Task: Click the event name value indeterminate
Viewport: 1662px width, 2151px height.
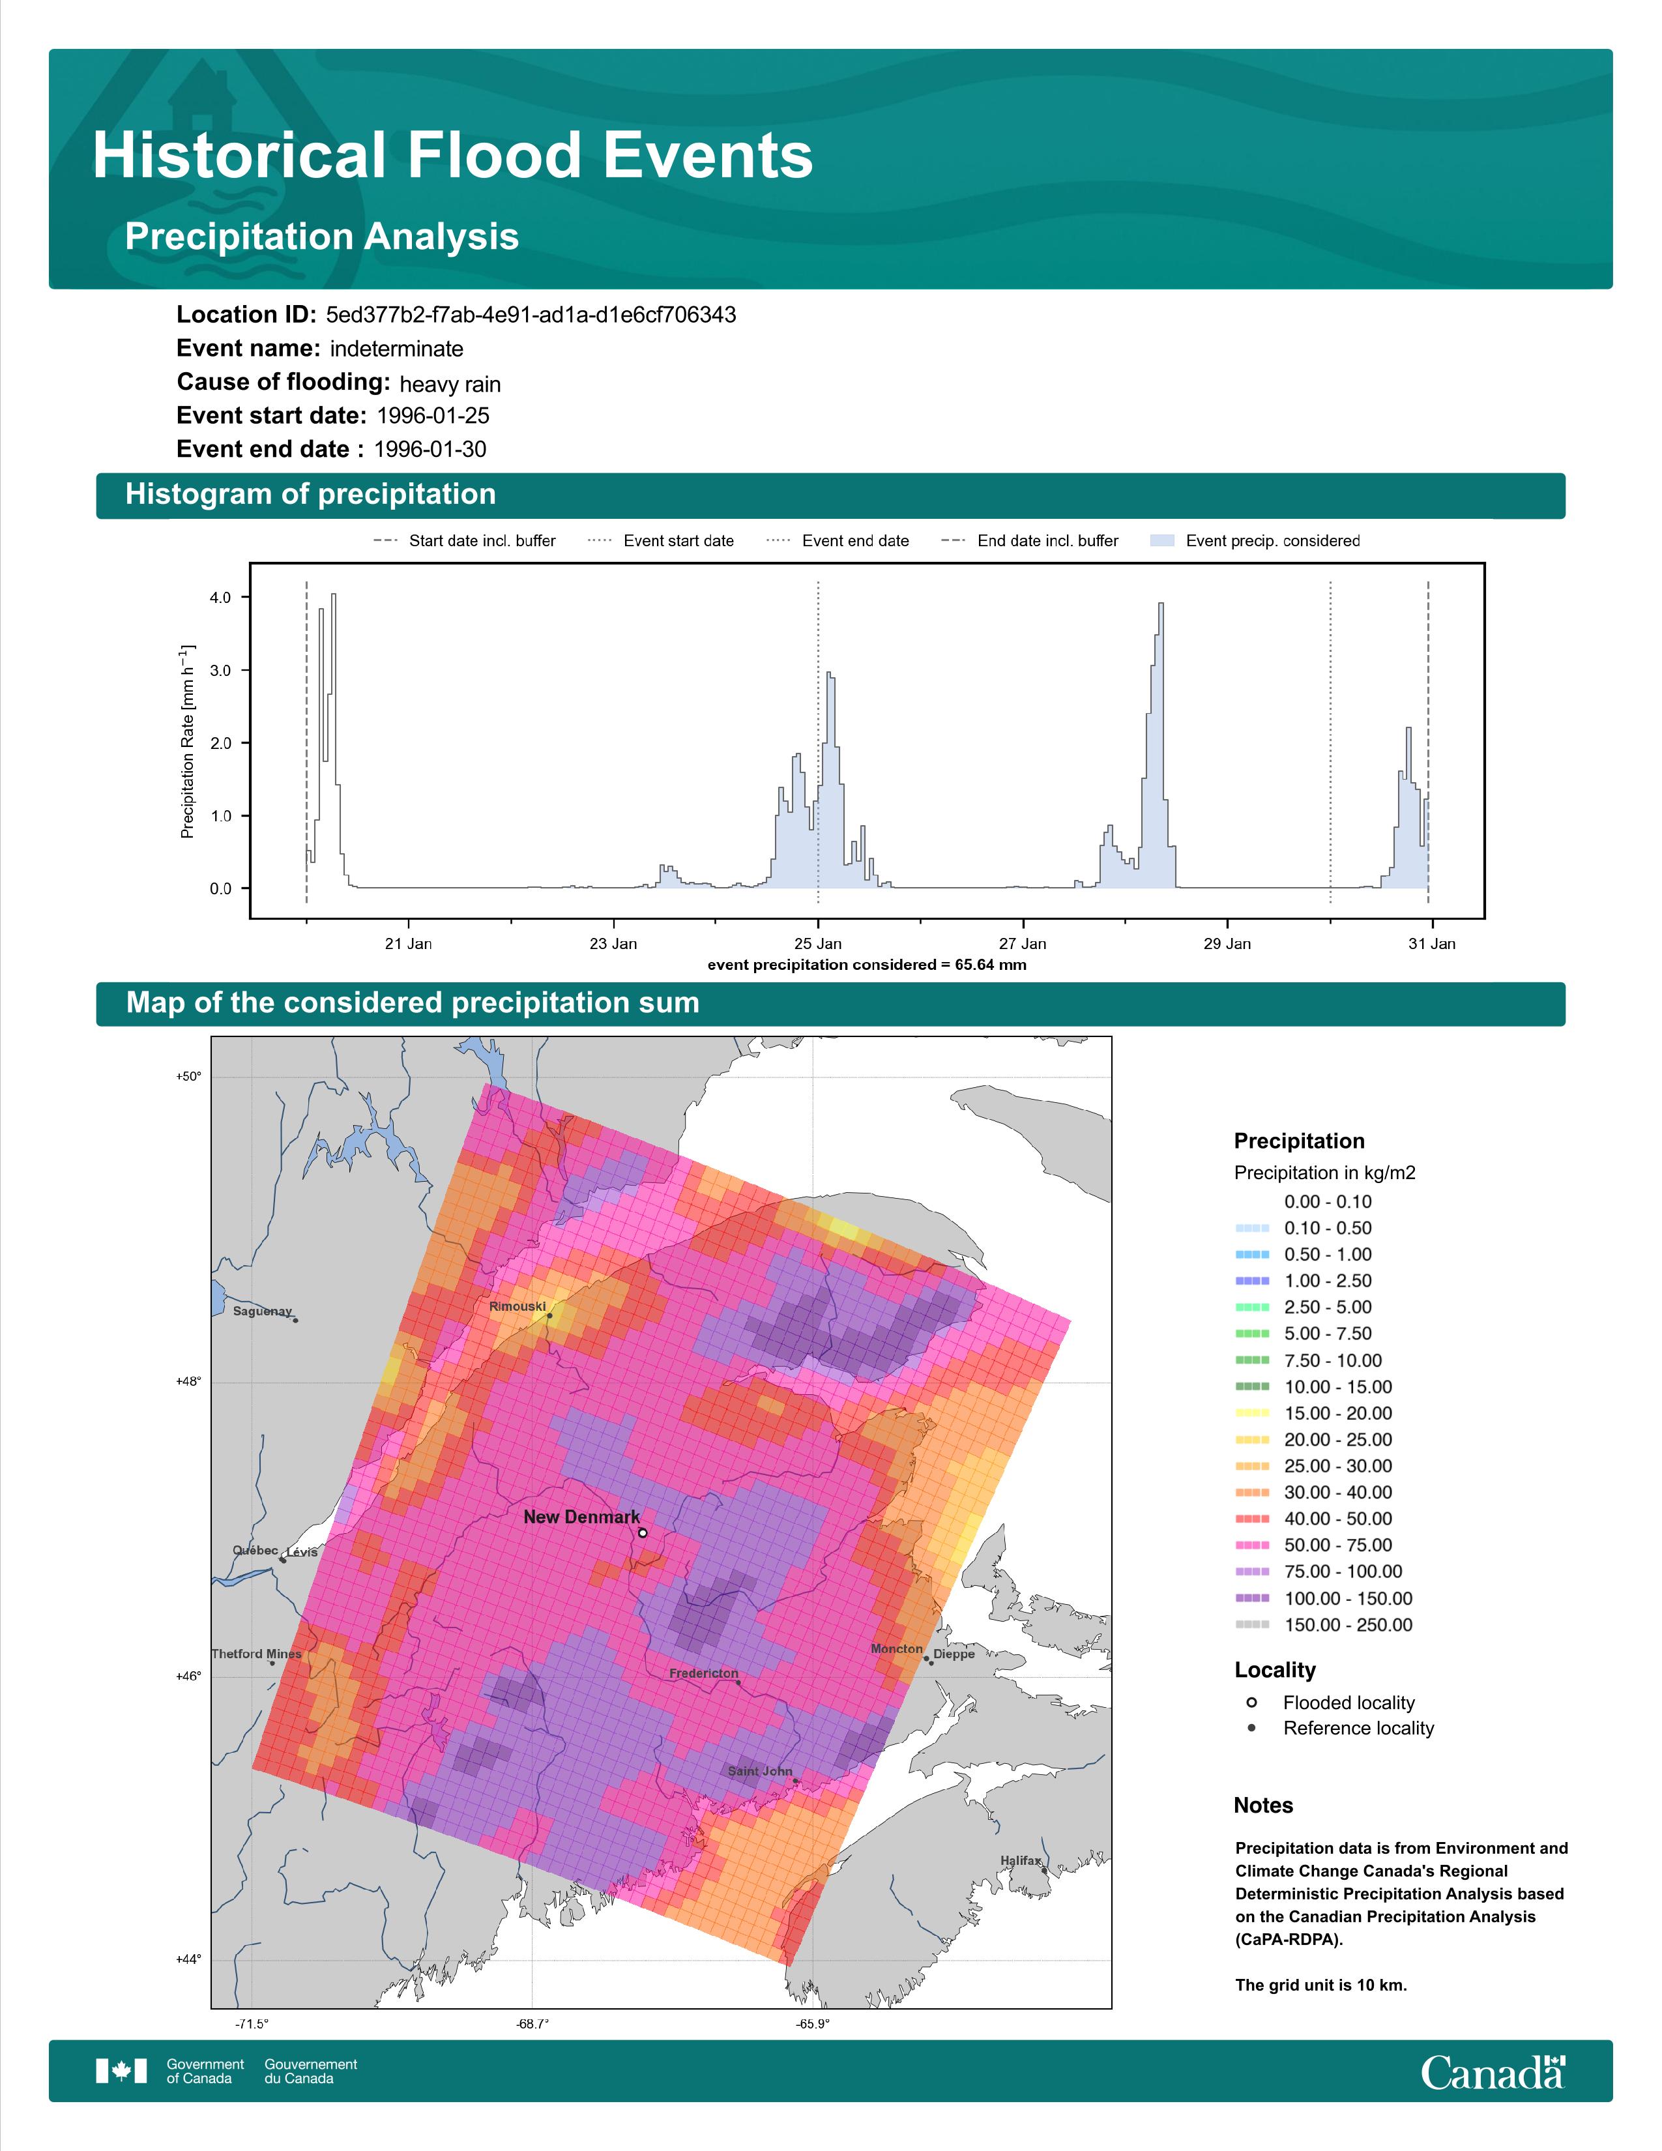Action: tap(397, 349)
